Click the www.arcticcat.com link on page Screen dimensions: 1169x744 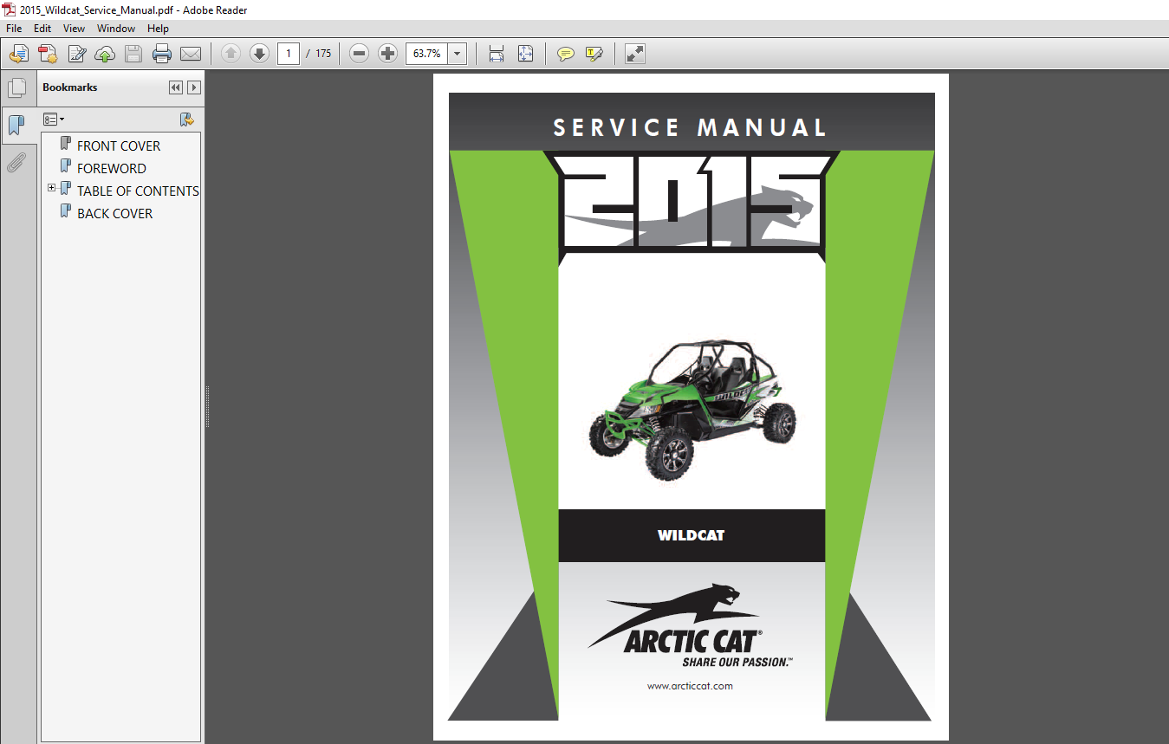[690, 686]
